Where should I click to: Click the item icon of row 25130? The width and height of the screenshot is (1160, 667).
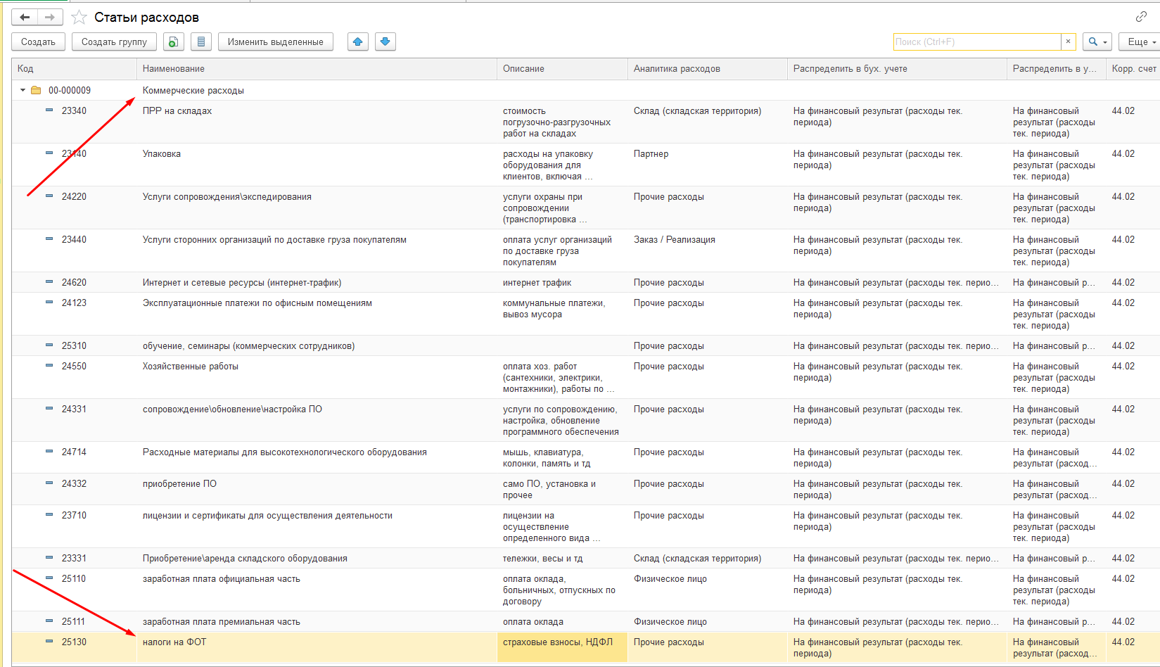click(49, 642)
